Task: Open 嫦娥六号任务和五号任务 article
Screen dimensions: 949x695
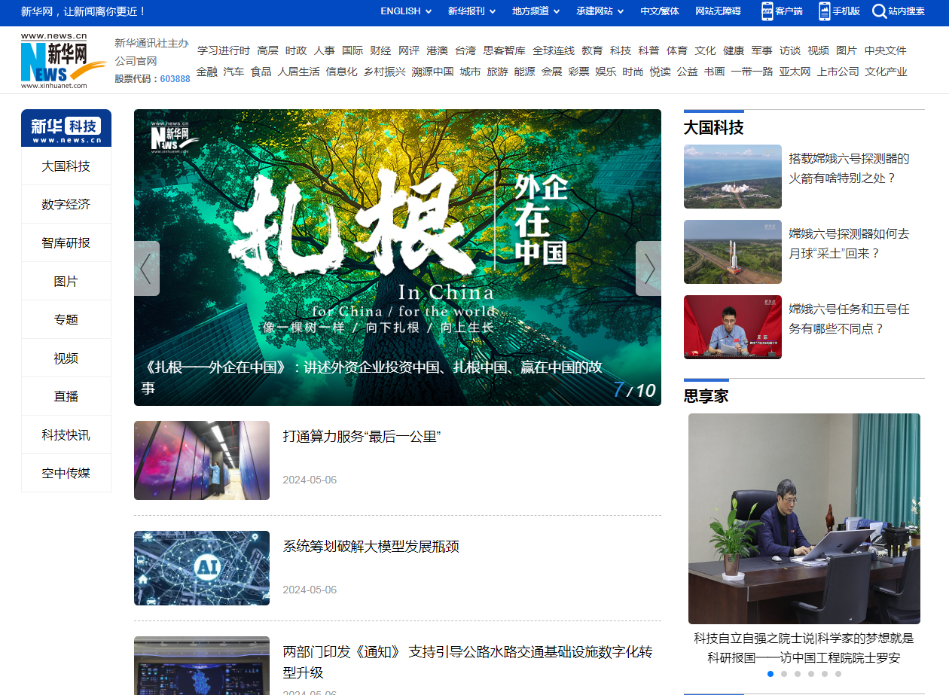Action: (x=850, y=319)
